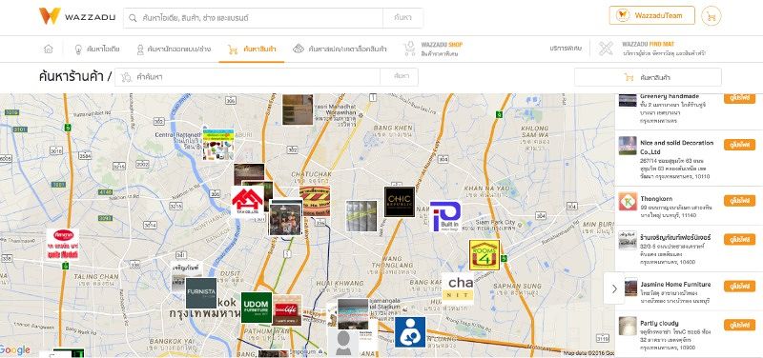Image resolution: width=763 pixels, height=358 pixels.
Task: Click the Furnista store marker on map
Action: point(201,293)
